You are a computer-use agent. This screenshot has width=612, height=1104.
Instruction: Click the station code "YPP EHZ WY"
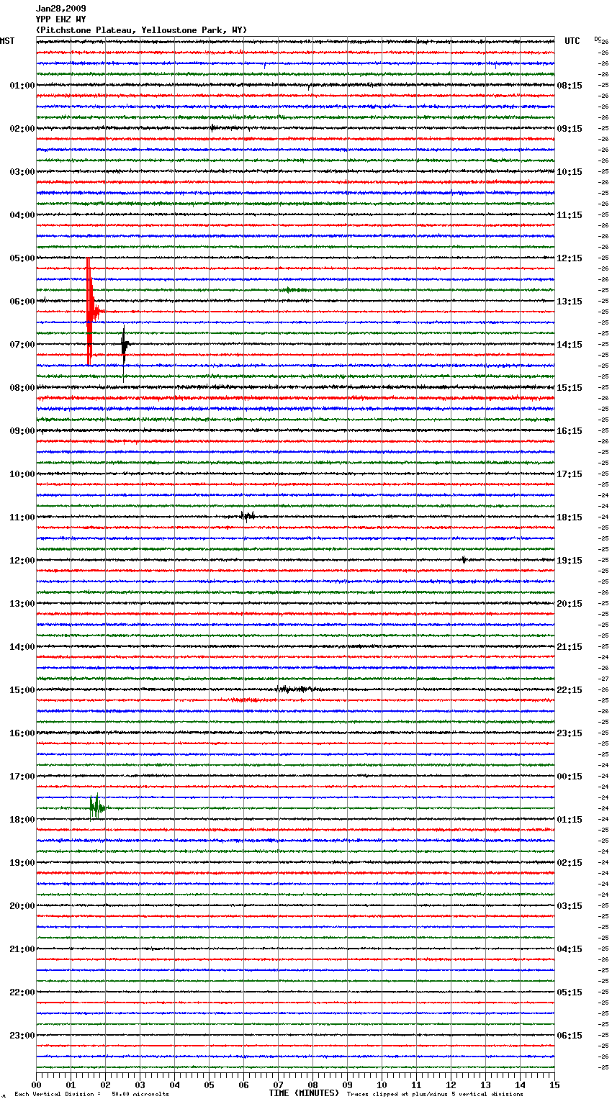point(61,19)
